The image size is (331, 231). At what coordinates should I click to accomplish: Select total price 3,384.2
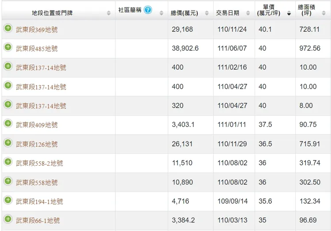(183, 220)
